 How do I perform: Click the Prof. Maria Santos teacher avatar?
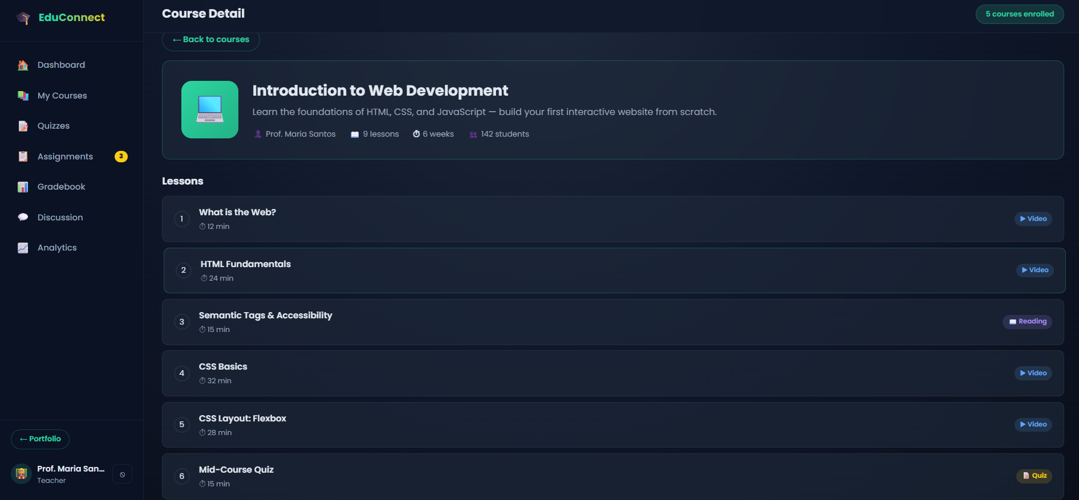pos(22,474)
